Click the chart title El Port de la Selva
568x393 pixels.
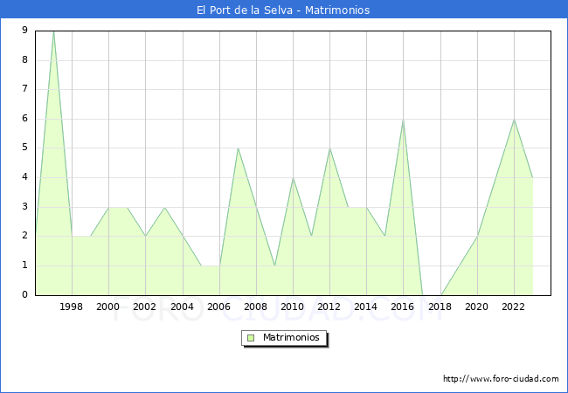283,10
